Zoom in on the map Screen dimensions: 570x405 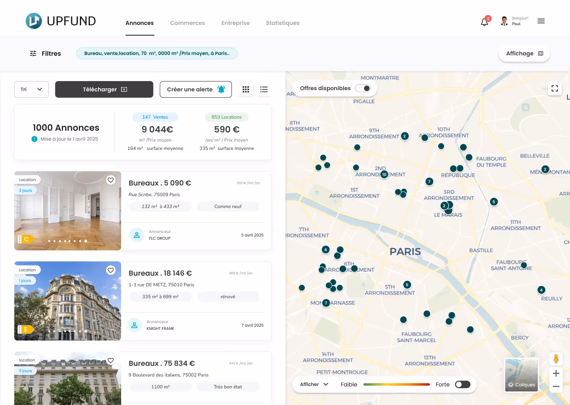556,373
